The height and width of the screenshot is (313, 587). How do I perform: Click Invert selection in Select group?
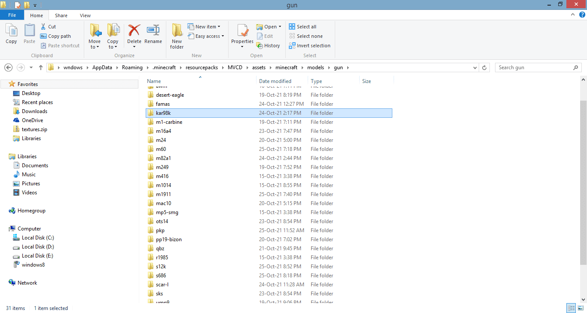point(309,46)
